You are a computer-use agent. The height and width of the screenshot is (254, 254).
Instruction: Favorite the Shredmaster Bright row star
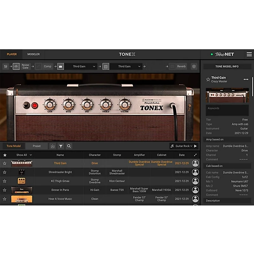tap(5, 172)
